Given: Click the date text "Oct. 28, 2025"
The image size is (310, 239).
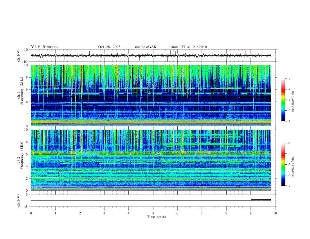Looking at the screenshot, I should [109, 47].
